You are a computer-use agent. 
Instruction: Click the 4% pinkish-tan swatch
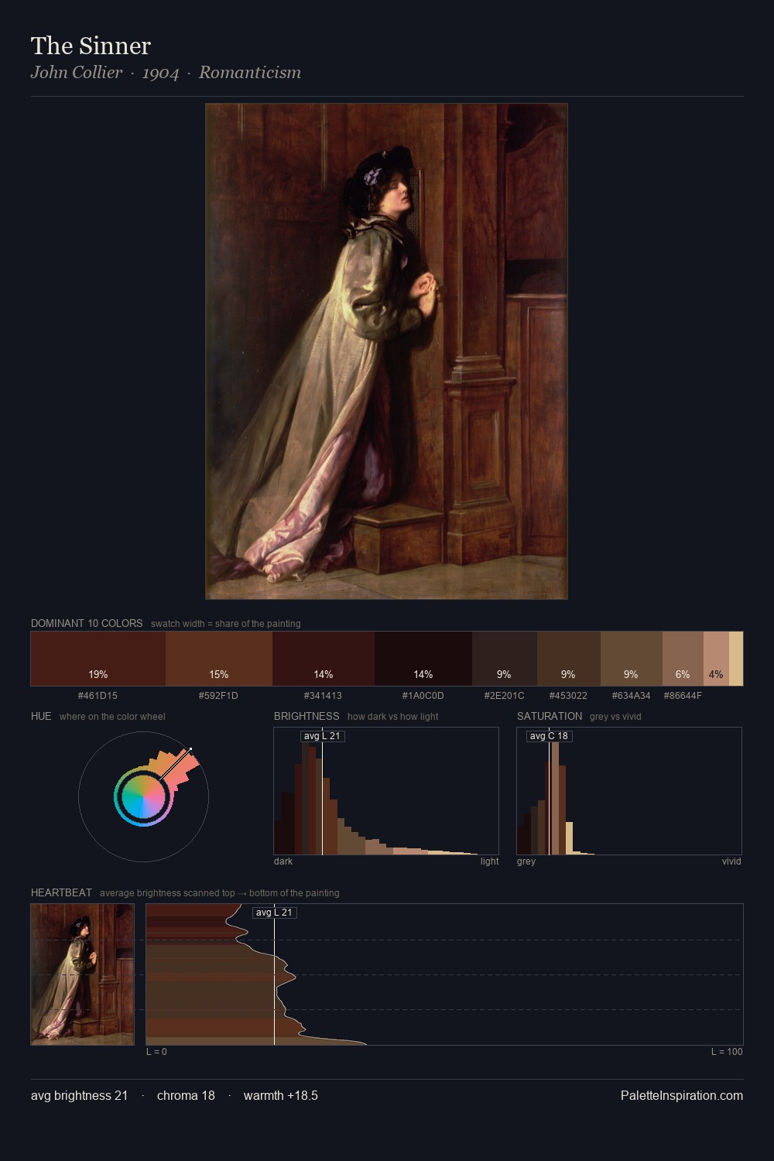(716, 659)
